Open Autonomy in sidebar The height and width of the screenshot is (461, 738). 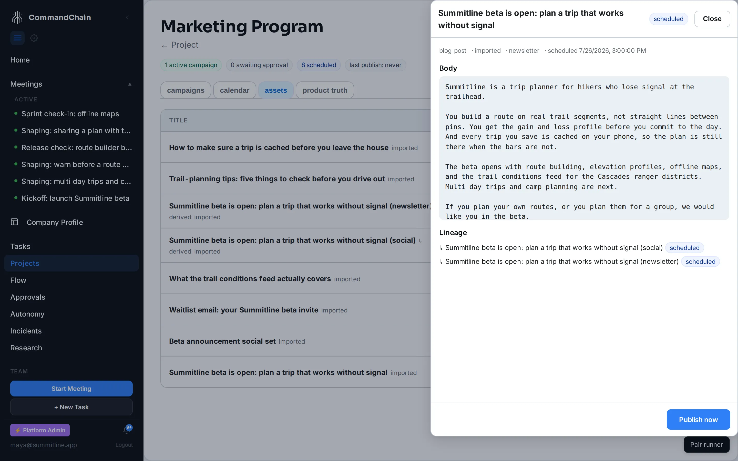click(x=27, y=314)
